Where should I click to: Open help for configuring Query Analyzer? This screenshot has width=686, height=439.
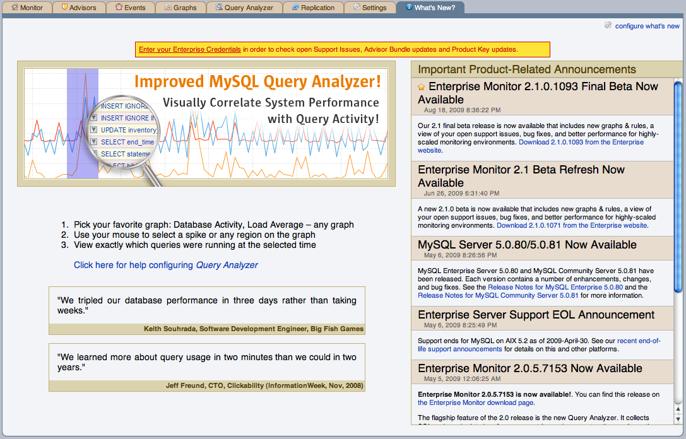[165, 265]
